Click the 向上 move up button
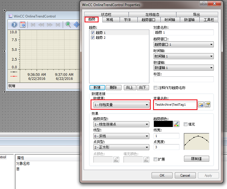Screen dimensions: 227x189 [x=130, y=88]
